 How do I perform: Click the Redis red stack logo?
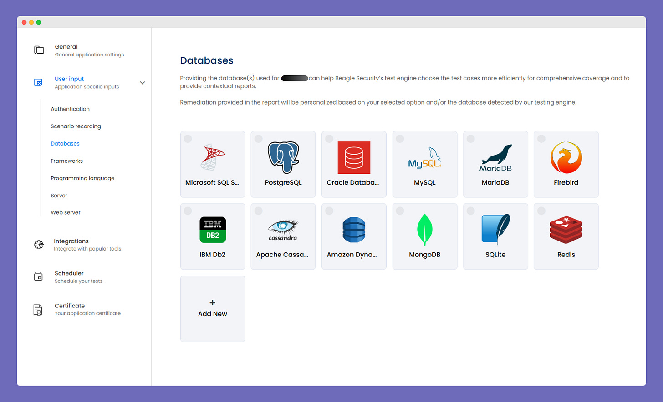[566, 230]
